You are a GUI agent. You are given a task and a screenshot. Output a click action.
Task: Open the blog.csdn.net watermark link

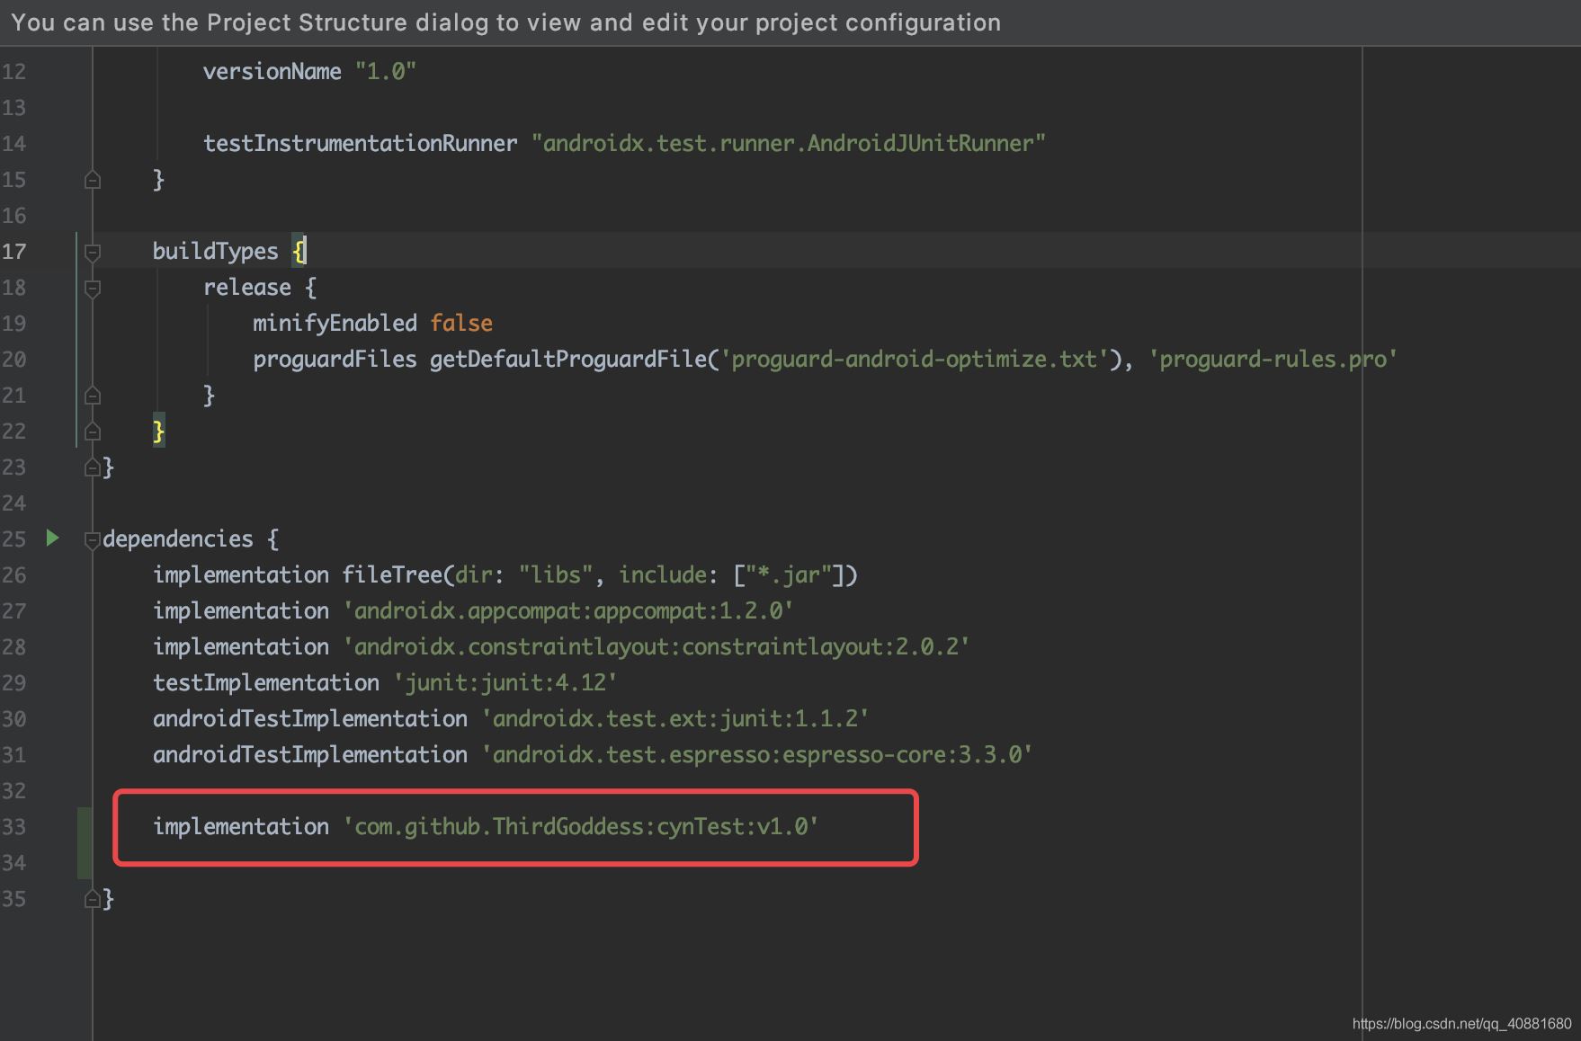1461,1024
